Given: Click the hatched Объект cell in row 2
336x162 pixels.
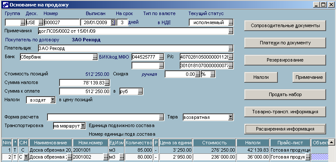Looking at the screenshot, I should (320, 157).
